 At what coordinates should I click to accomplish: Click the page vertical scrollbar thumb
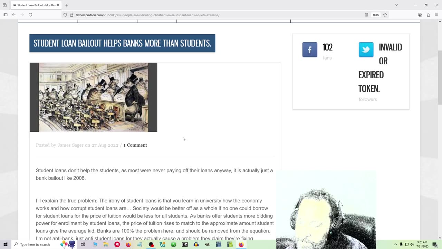[440, 77]
